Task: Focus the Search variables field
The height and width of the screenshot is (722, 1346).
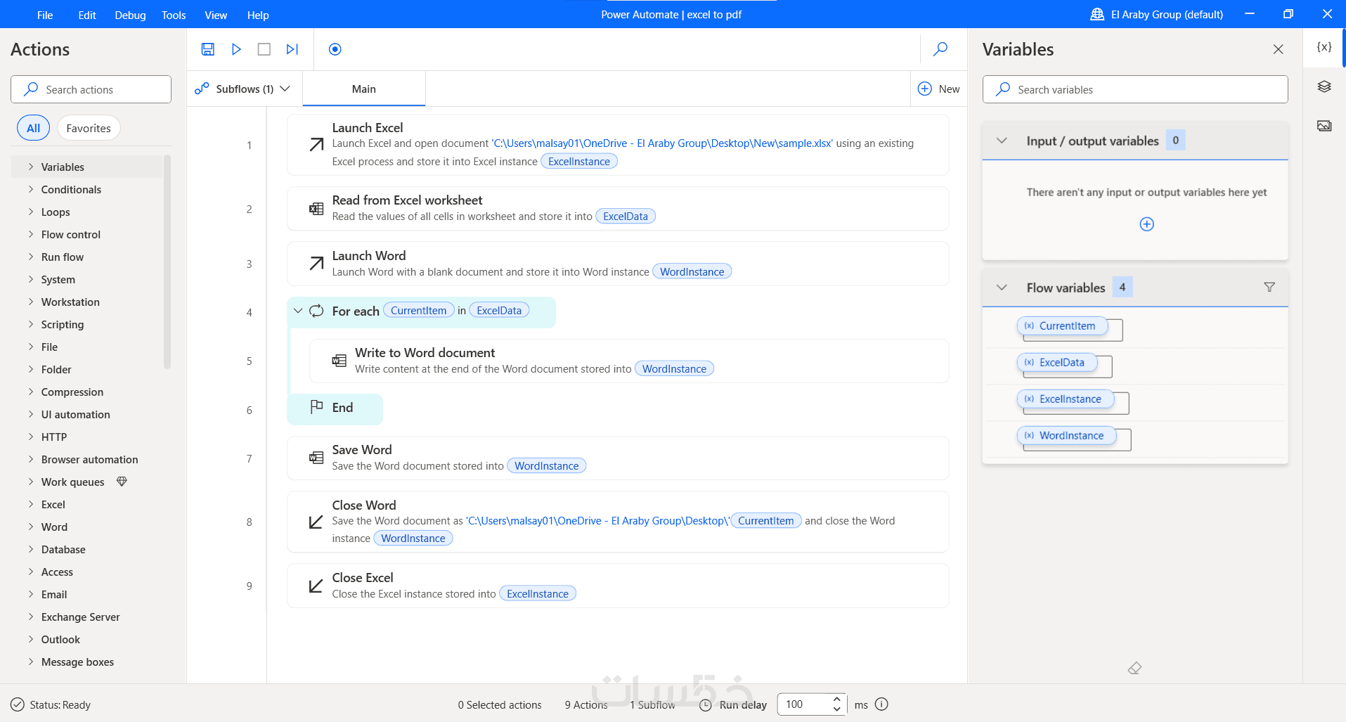Action: [x=1135, y=89]
